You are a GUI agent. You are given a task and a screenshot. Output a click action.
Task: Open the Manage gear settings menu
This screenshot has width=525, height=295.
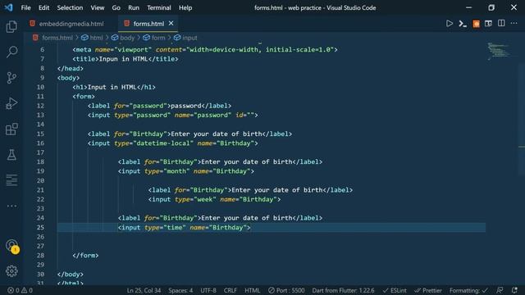click(11, 271)
